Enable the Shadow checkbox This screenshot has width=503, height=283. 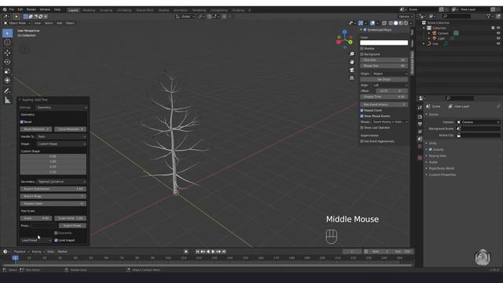(x=362, y=49)
